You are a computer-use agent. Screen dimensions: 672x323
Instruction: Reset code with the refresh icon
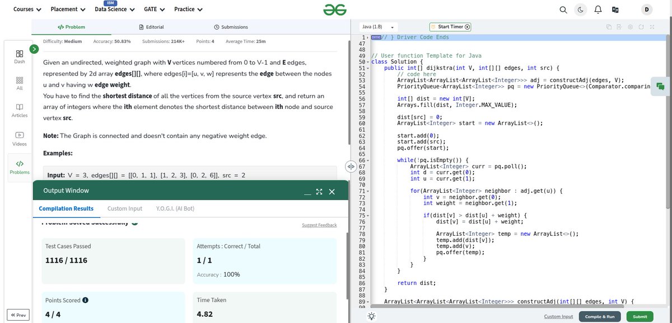(641, 27)
